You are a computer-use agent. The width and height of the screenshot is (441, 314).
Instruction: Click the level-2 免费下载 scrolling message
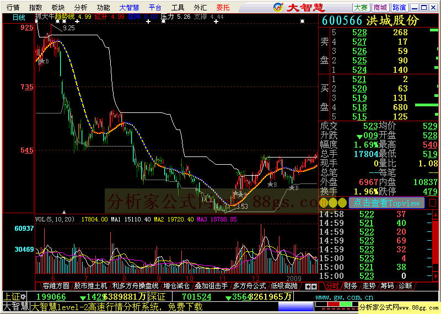point(116,307)
